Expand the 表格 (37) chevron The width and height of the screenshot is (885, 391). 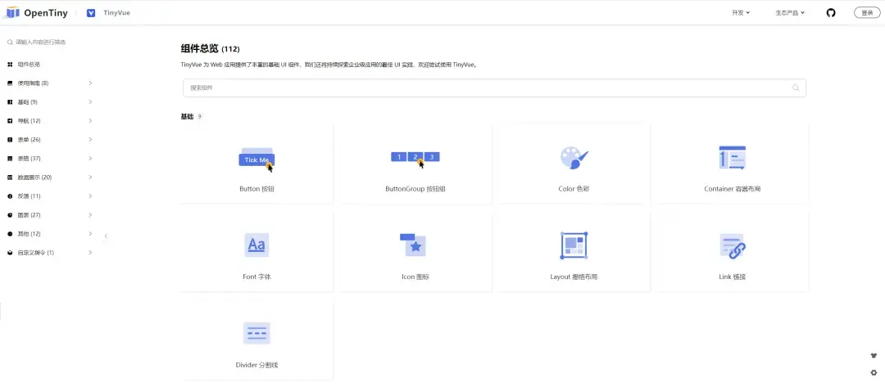90,159
